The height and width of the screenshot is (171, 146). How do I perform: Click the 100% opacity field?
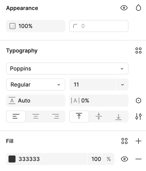(35, 26)
